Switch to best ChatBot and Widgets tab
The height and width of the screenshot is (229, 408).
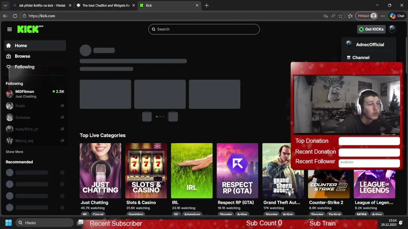[106, 5]
